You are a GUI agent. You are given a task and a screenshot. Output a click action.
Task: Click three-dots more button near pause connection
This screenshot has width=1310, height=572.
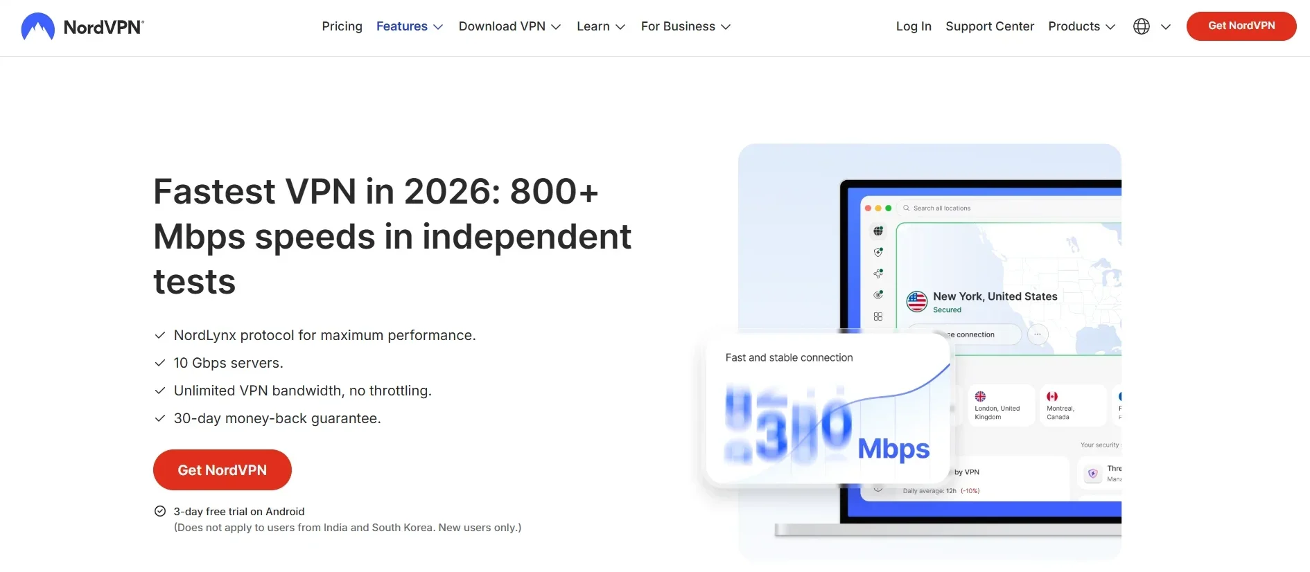[x=1038, y=334]
